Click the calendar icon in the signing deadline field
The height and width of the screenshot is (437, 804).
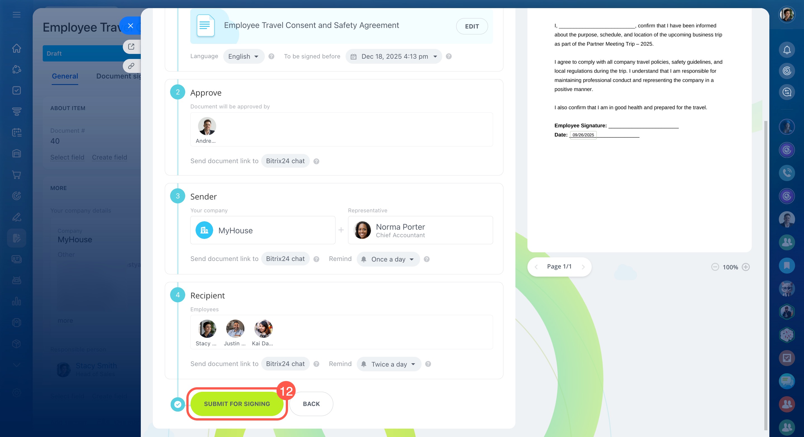click(x=353, y=56)
